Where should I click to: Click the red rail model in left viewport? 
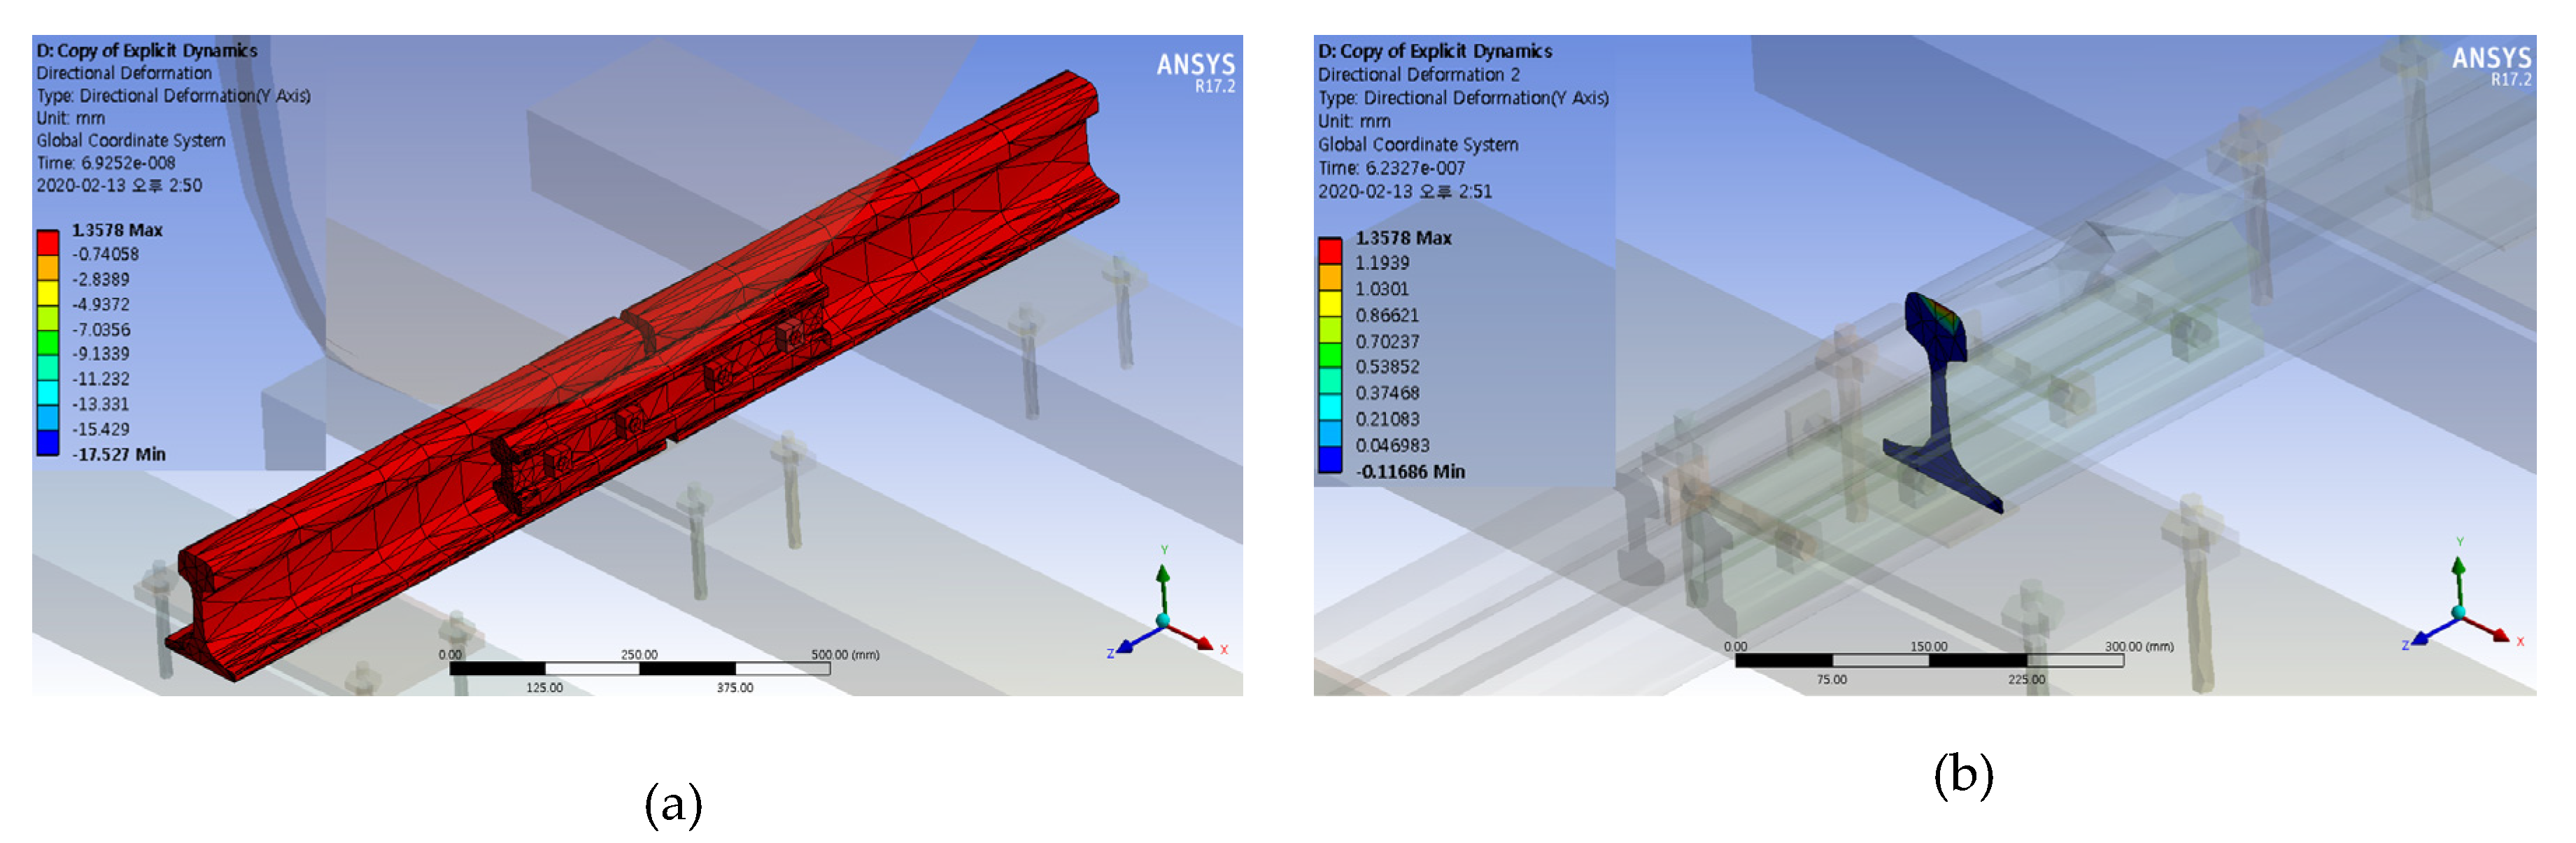point(640,380)
